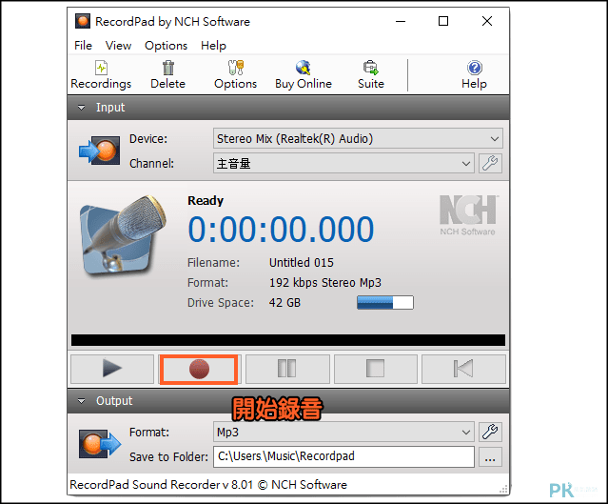Click the Delete trash can icon
608x504 pixels.
[167, 68]
